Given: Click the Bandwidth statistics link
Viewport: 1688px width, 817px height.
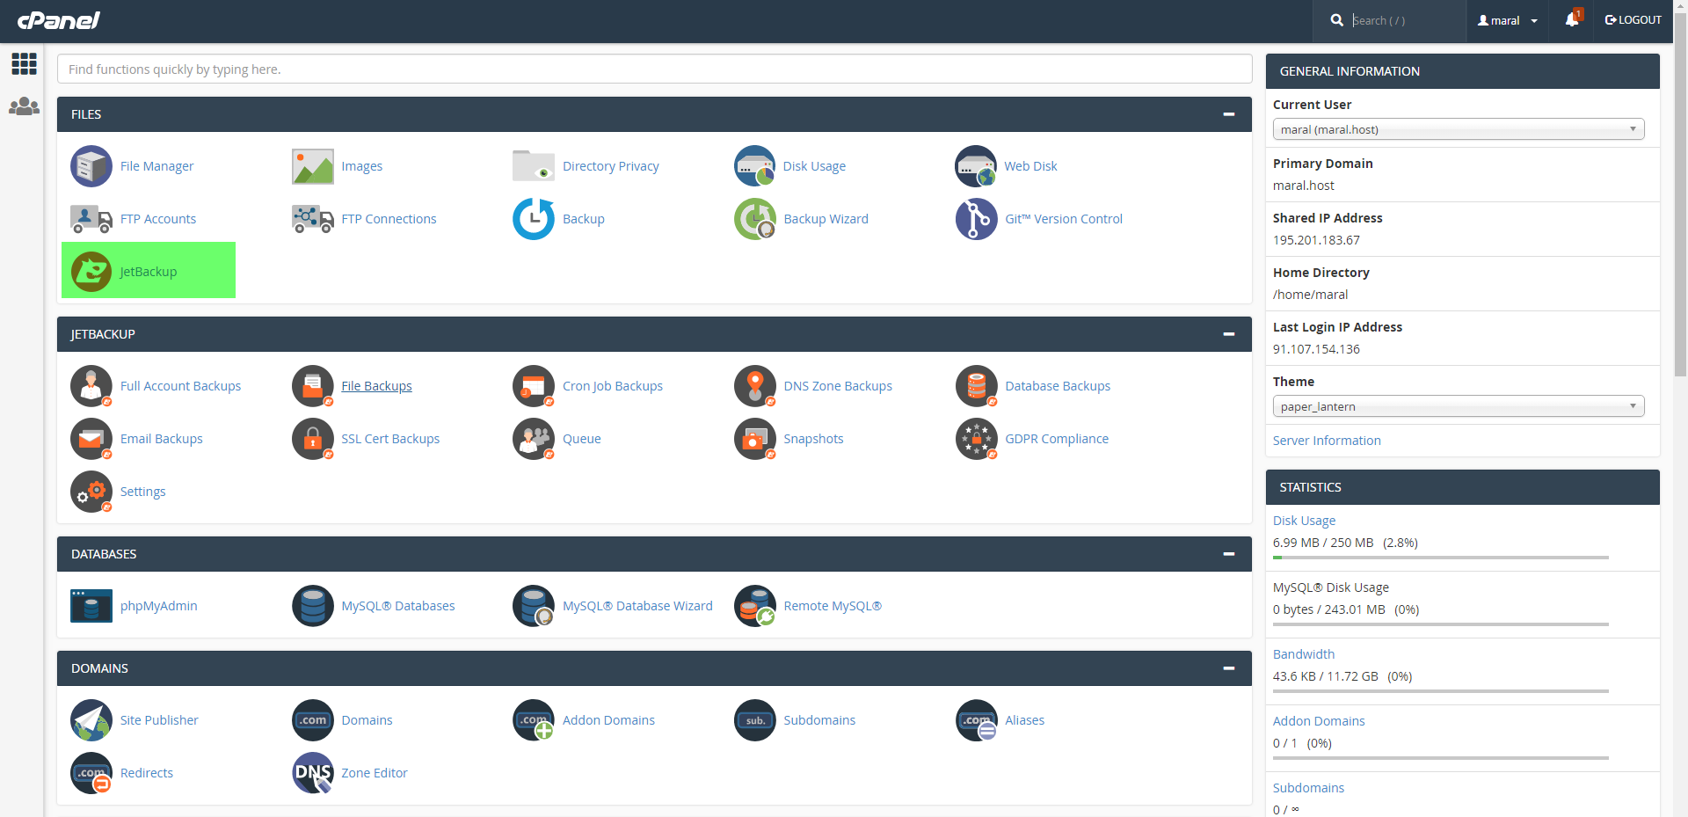Looking at the screenshot, I should click(1304, 654).
